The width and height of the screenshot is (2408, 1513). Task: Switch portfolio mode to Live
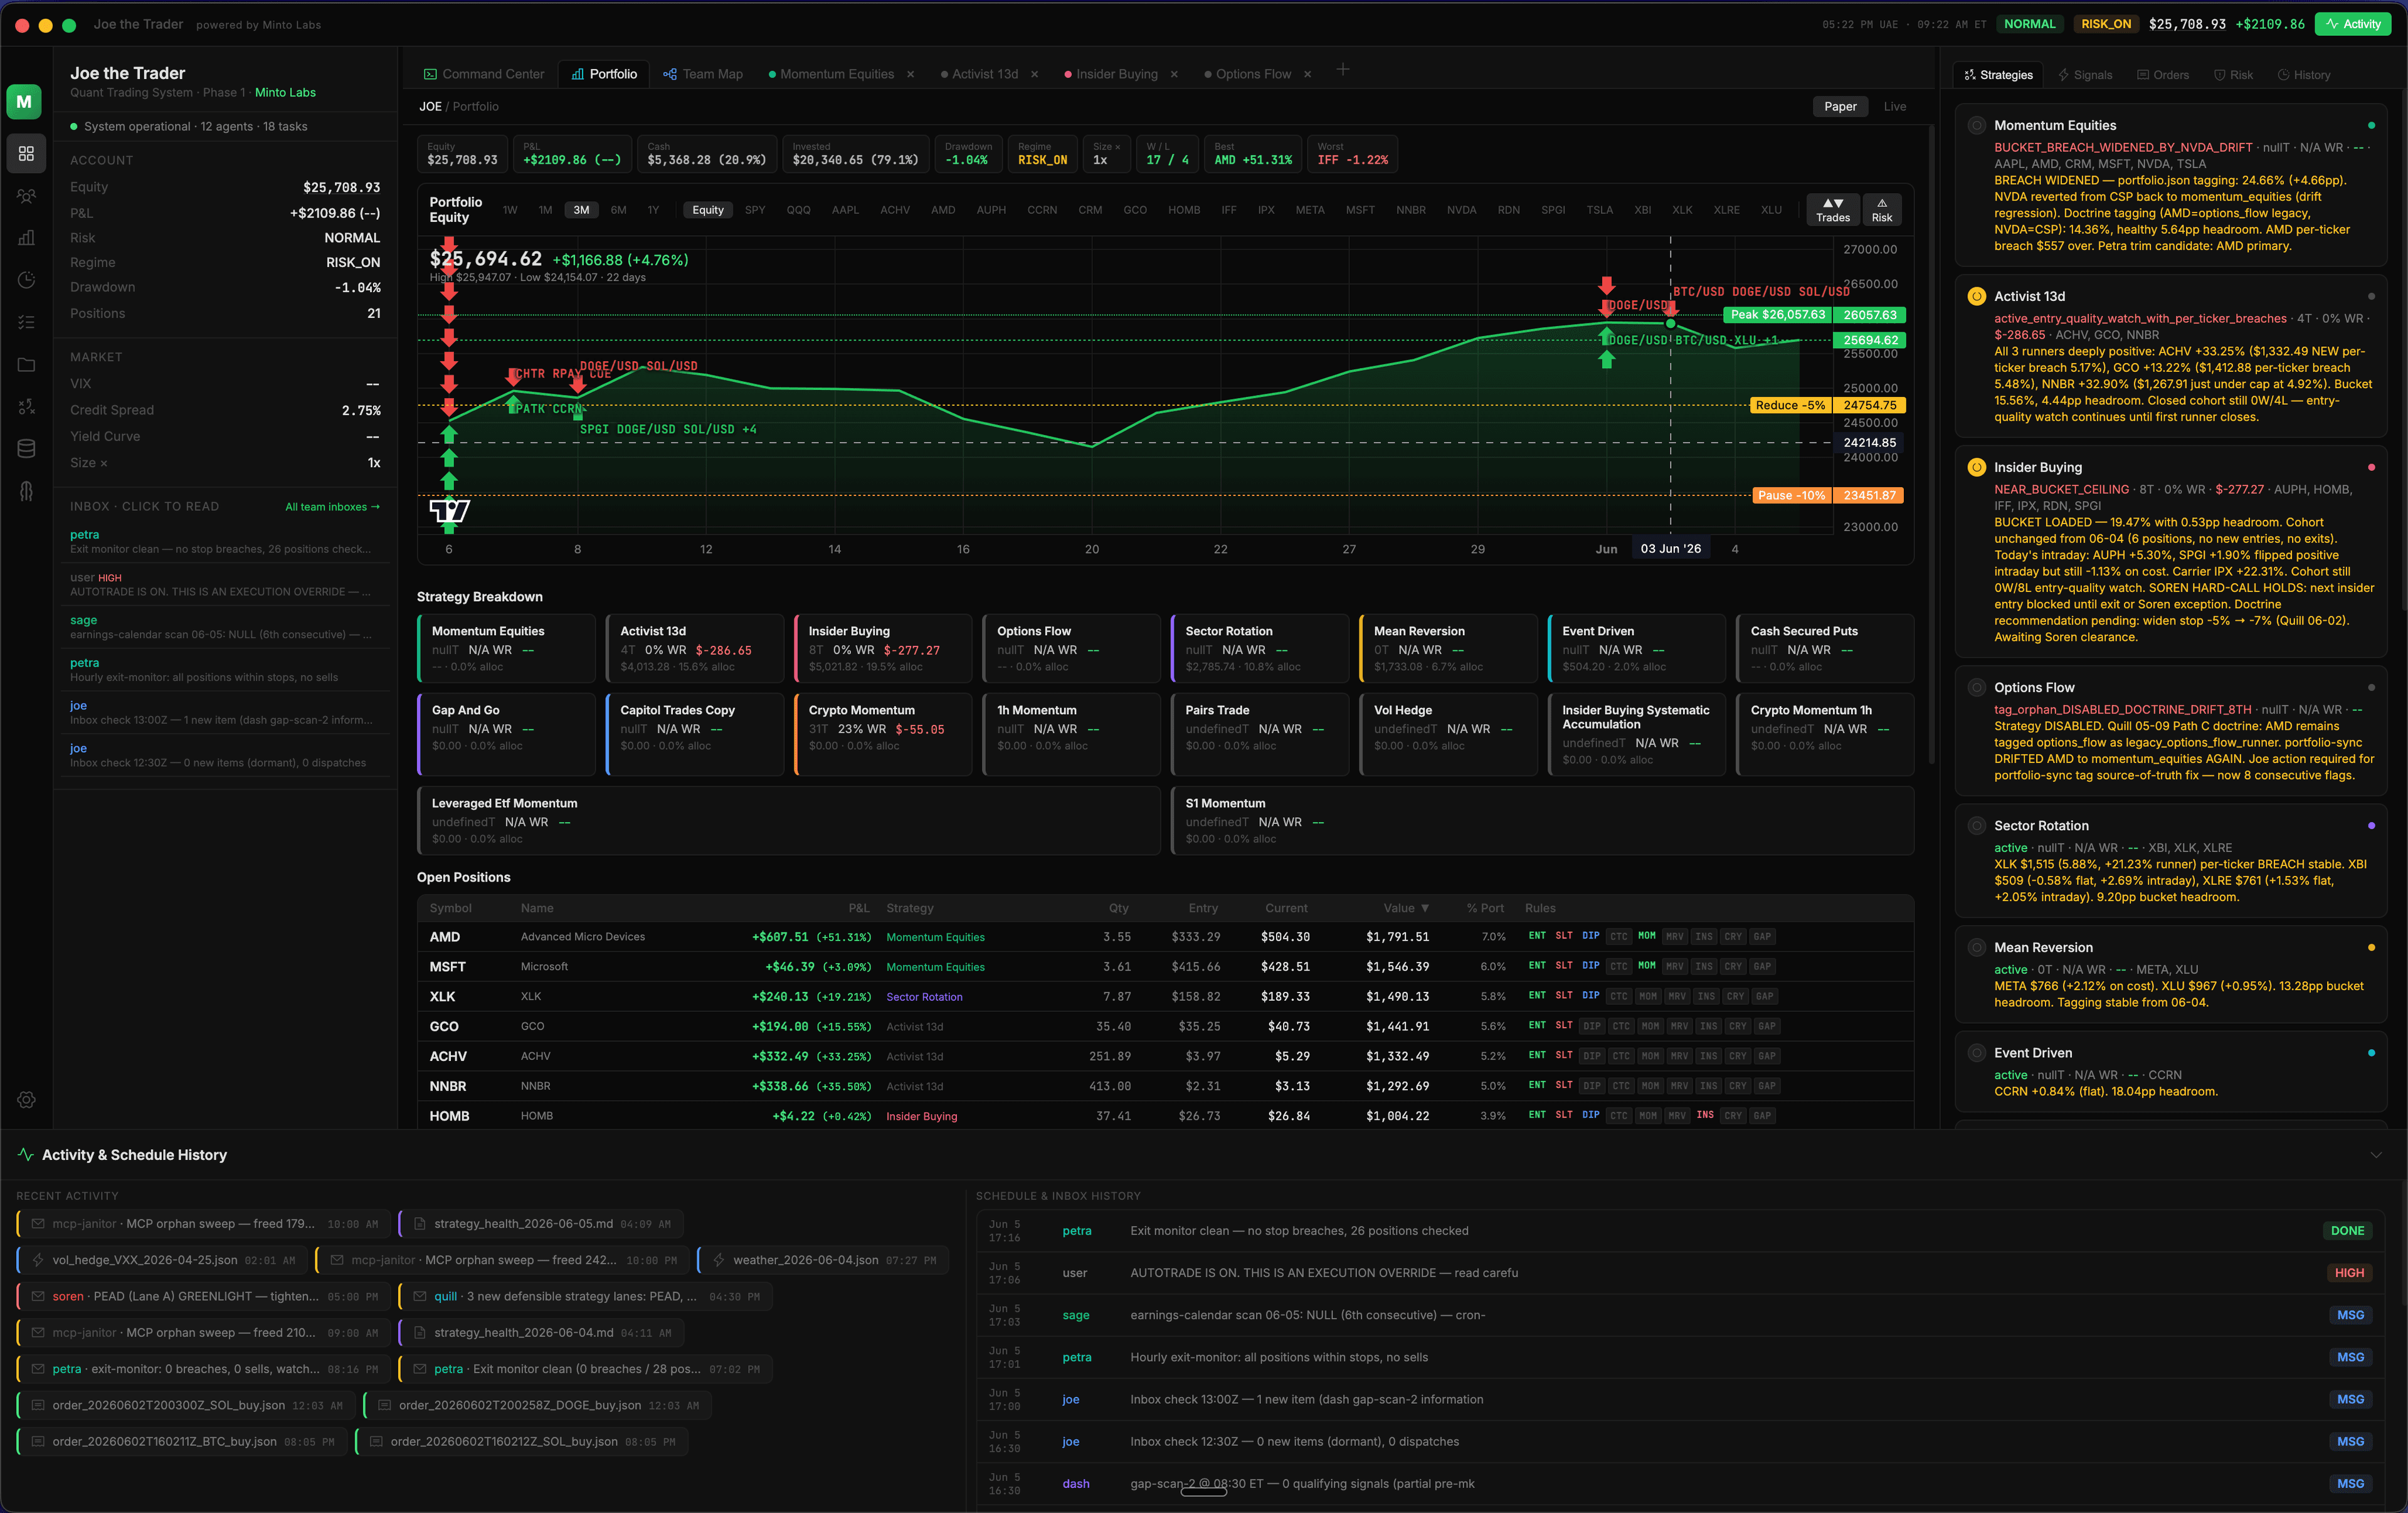coord(1894,106)
